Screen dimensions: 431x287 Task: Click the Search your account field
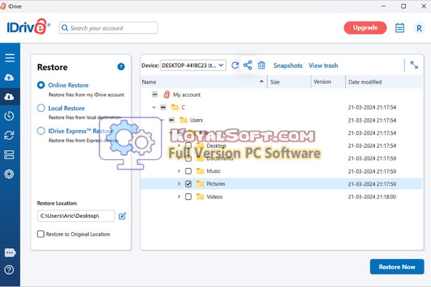(x=108, y=28)
